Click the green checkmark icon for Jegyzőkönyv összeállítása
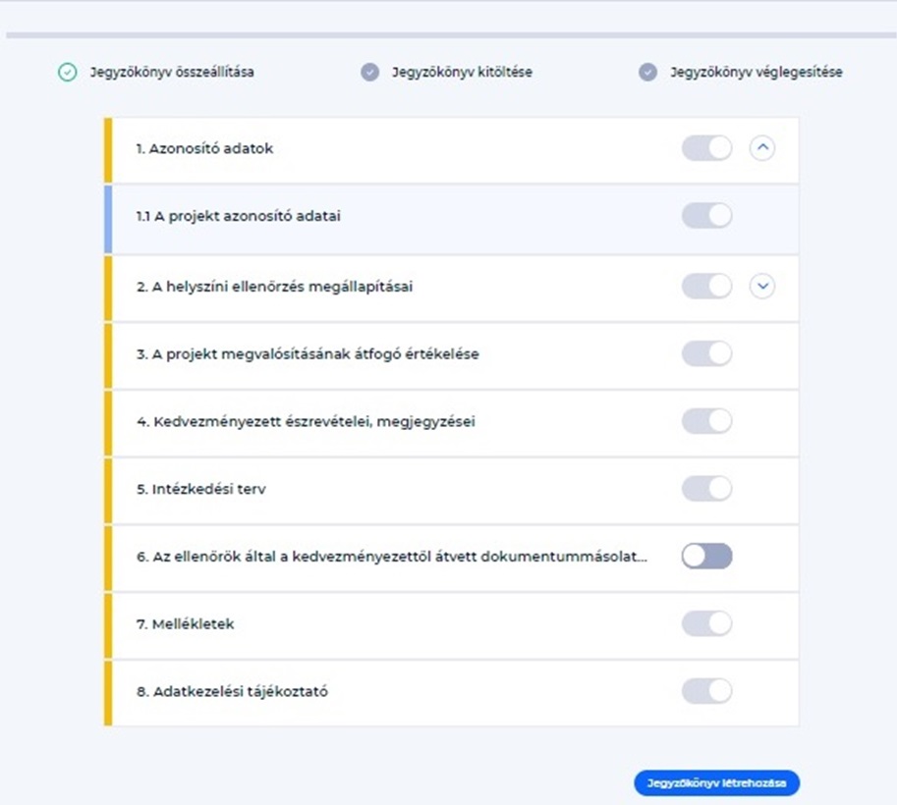The image size is (897, 805). pyautogui.click(x=68, y=72)
